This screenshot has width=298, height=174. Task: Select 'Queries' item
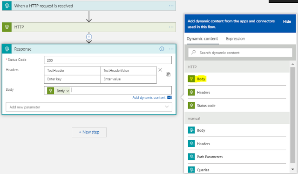pos(203,170)
